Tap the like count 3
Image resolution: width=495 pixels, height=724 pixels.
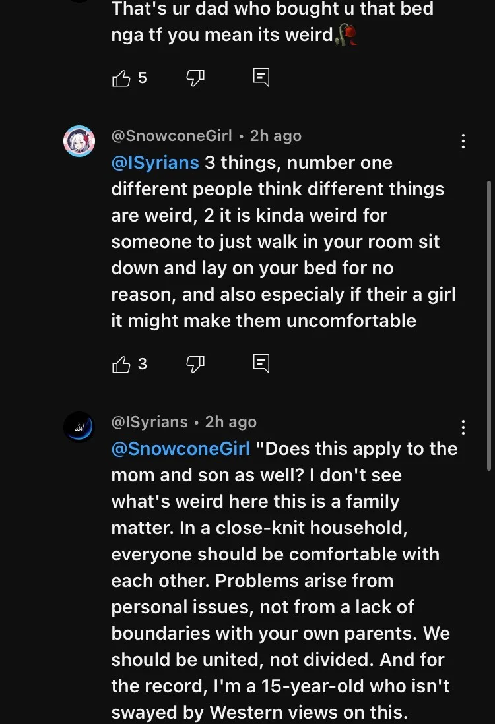(143, 364)
